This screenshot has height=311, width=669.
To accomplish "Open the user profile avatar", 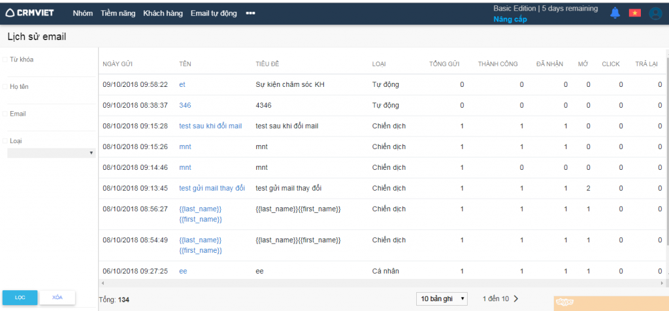I will point(655,13).
